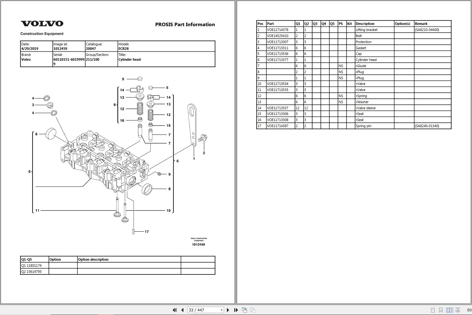472x315 pixels.
Task: Click the image number 1012459 under the diagram
Action: click(x=198, y=244)
